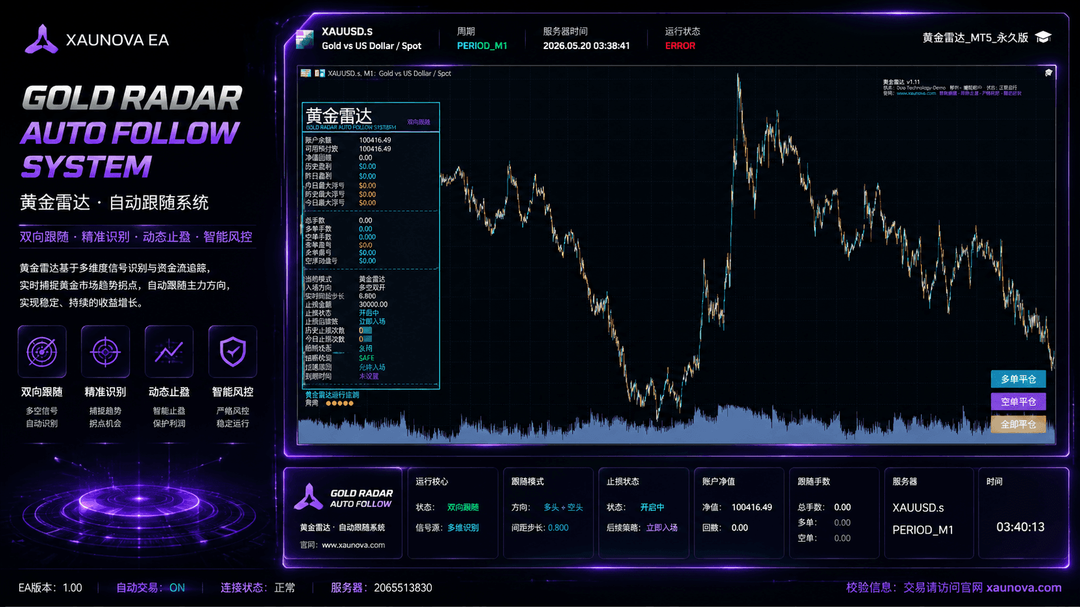Click the PERIOD_M1 value under 周期
Viewport: 1080px width, 607px height.
(482, 46)
